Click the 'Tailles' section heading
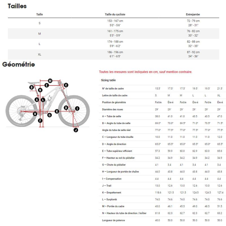Viewport: 226px width, 226px height. [x=17, y=6]
